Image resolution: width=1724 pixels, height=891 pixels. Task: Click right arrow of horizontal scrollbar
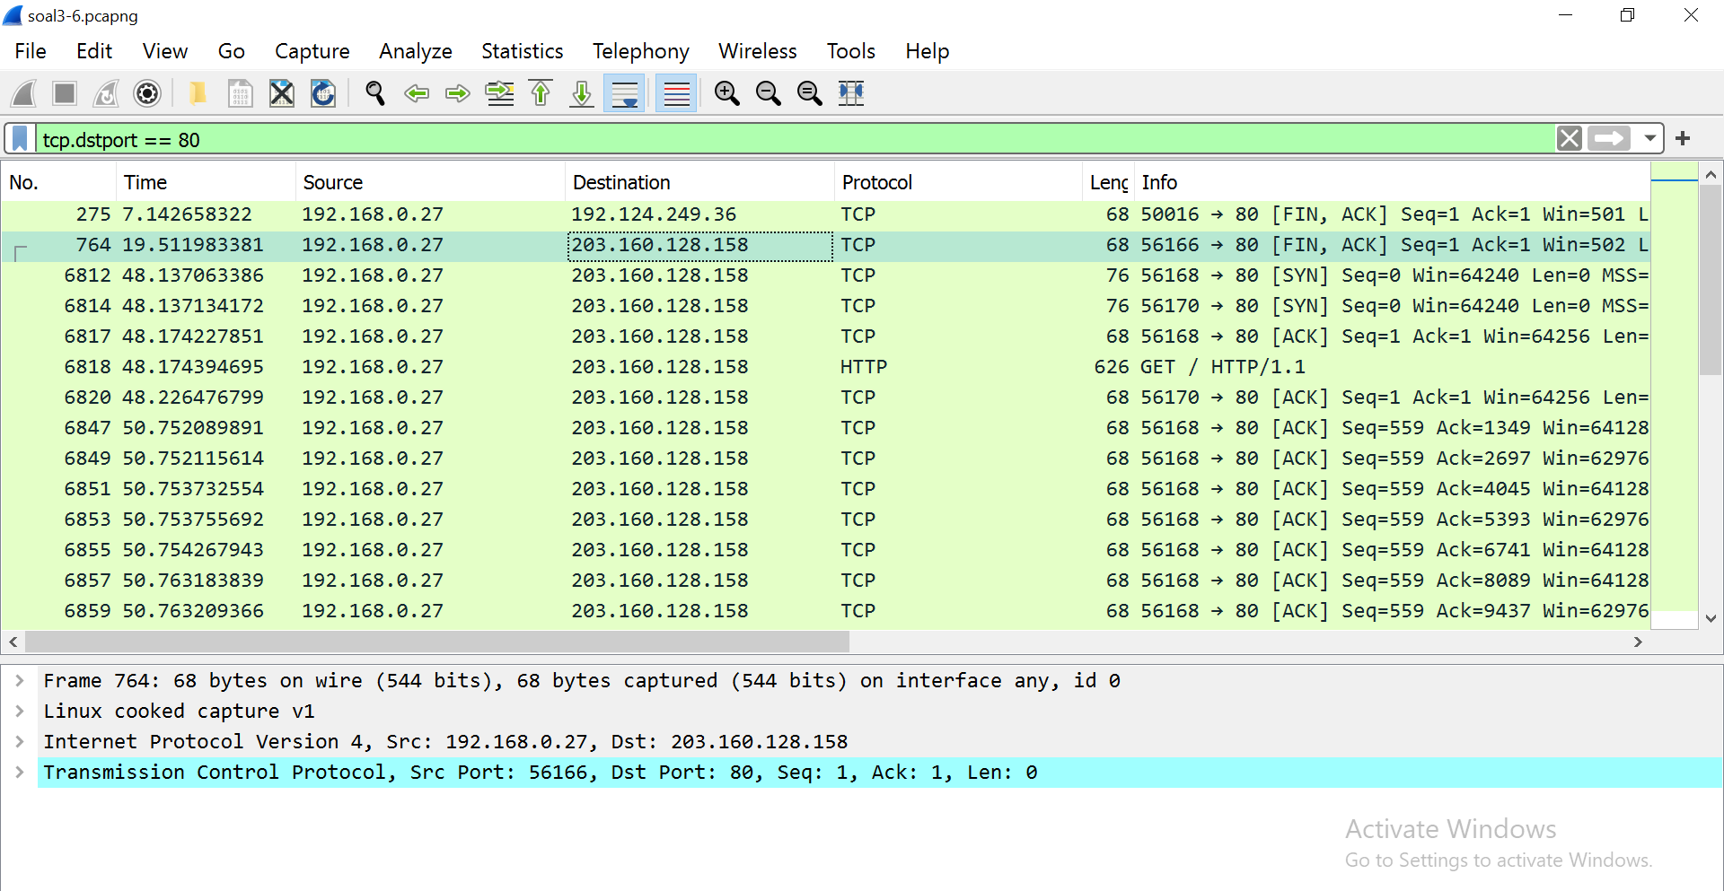tap(1638, 642)
